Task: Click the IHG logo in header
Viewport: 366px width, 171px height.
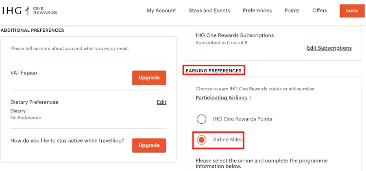Action: tap(12, 11)
